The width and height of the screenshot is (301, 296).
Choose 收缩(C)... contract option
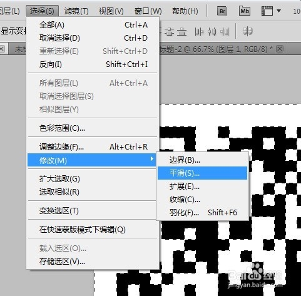pos(202,200)
